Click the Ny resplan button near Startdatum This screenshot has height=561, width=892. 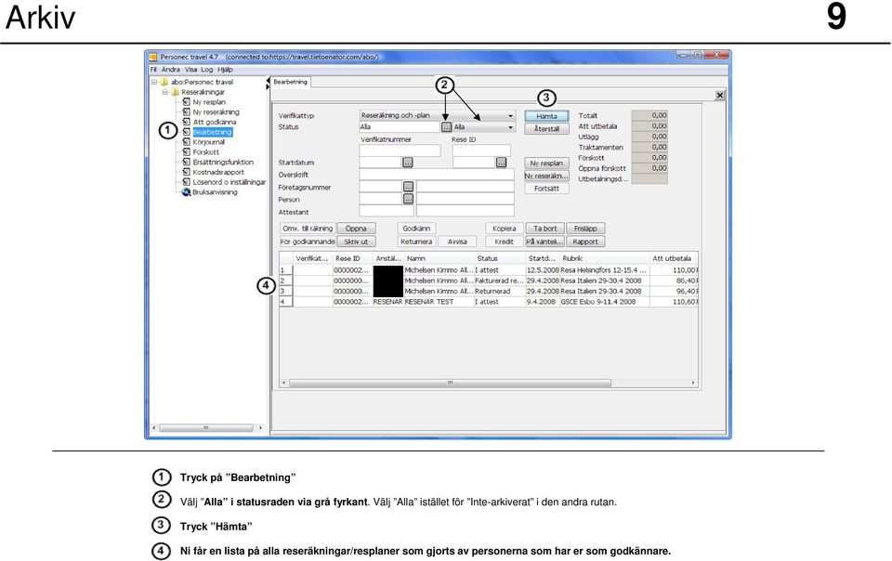tap(546, 163)
